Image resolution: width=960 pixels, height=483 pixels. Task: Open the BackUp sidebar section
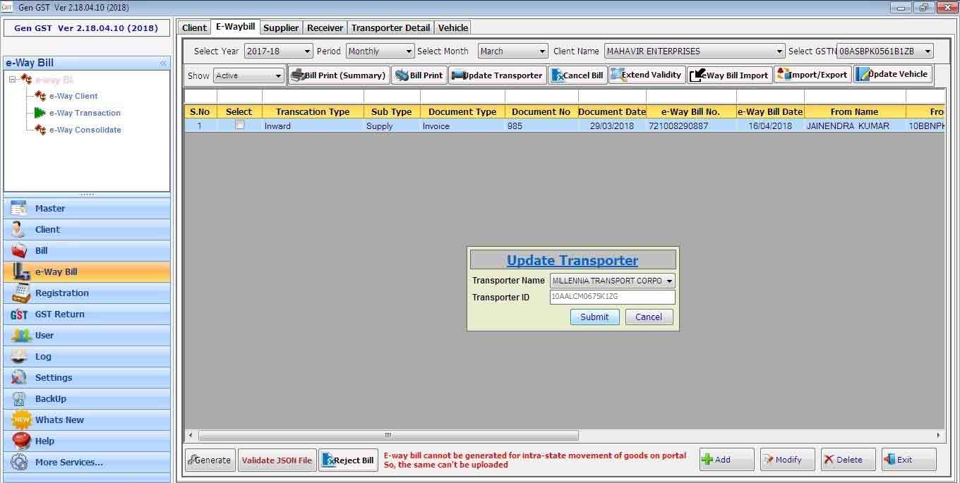[50, 399]
